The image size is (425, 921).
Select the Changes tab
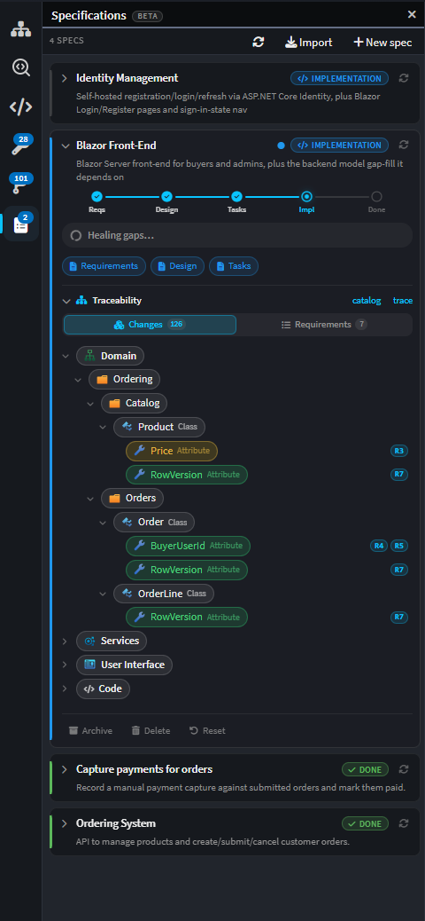pos(150,324)
